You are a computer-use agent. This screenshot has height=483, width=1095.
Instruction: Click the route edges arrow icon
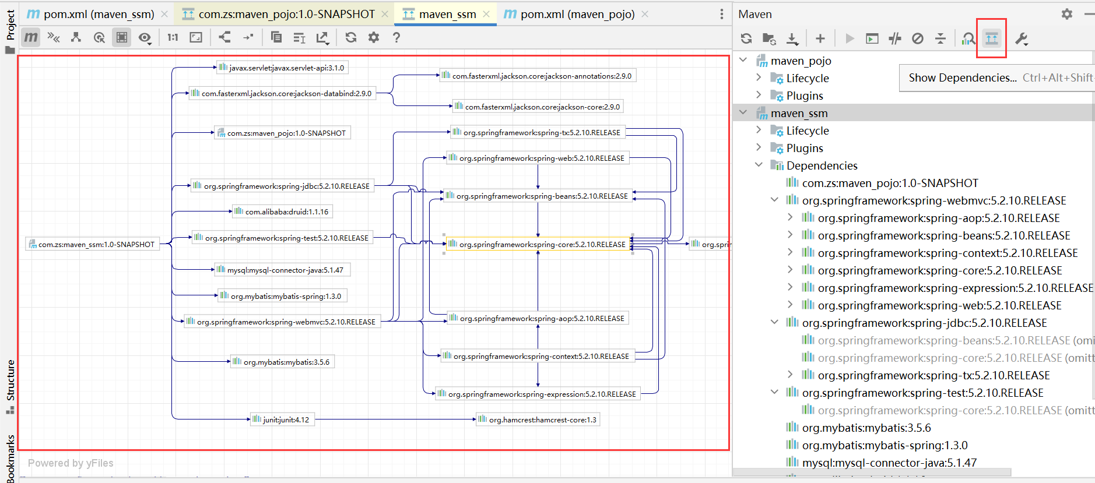(x=248, y=37)
